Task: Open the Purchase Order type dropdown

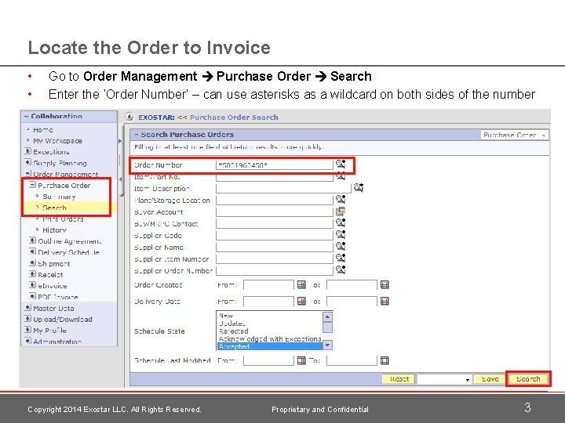Action: point(515,135)
